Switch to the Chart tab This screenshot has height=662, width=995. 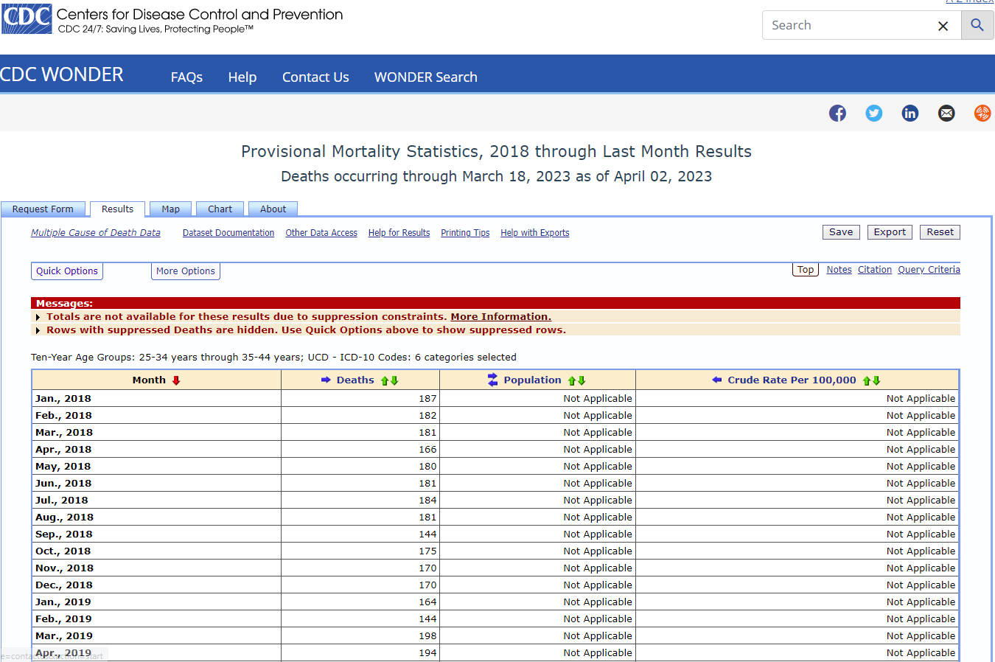(220, 209)
